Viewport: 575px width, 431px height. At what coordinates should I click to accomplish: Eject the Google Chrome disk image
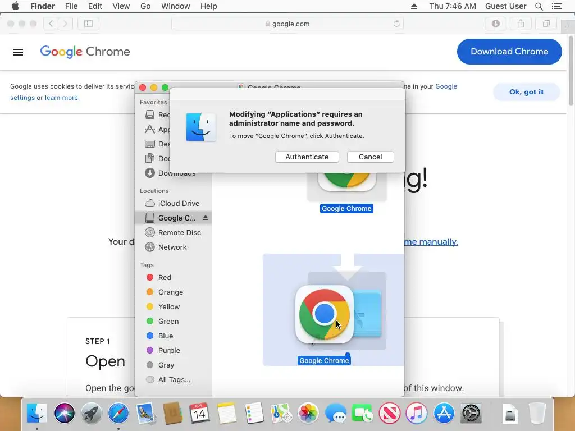[x=206, y=218]
